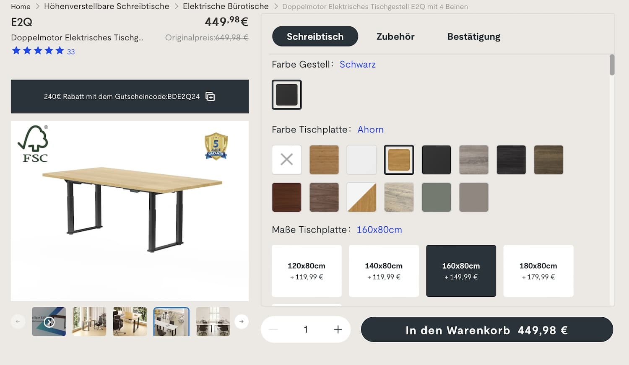Choose the 140x80cm tabletop size
The height and width of the screenshot is (365, 629).
pos(384,271)
